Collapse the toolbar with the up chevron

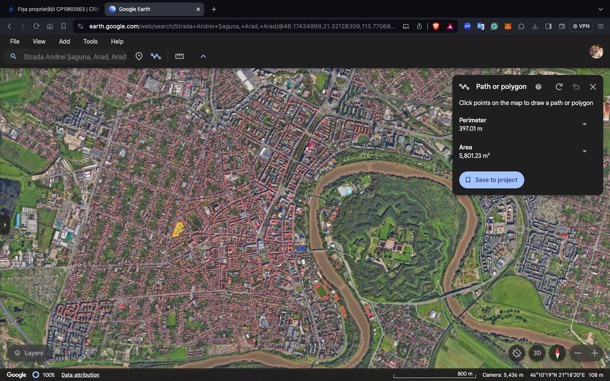pos(203,56)
